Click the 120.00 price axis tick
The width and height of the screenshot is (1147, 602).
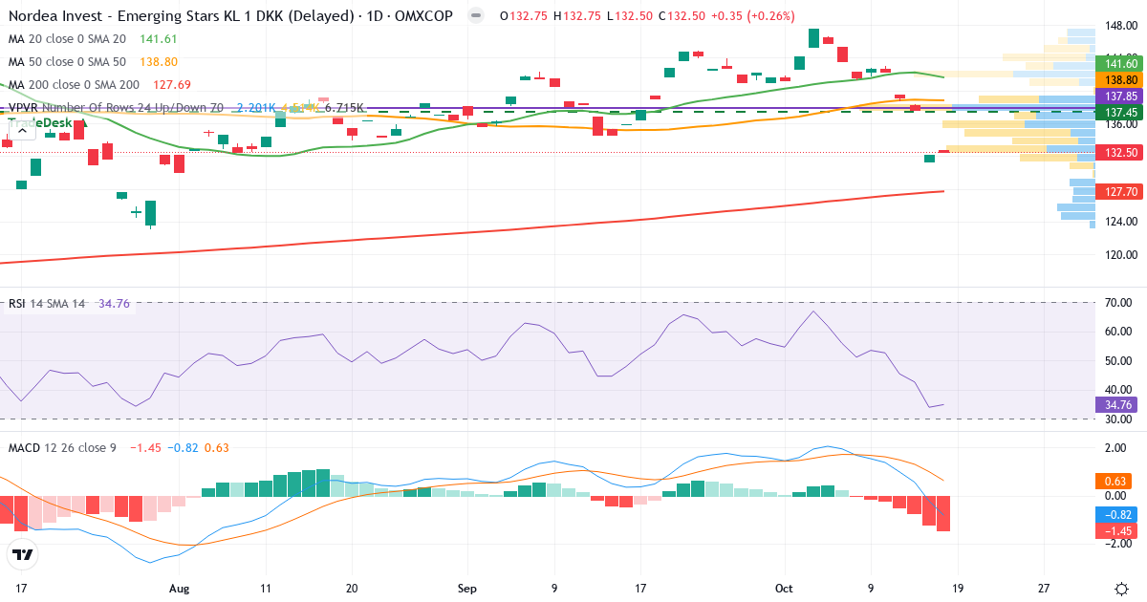tap(1119, 255)
